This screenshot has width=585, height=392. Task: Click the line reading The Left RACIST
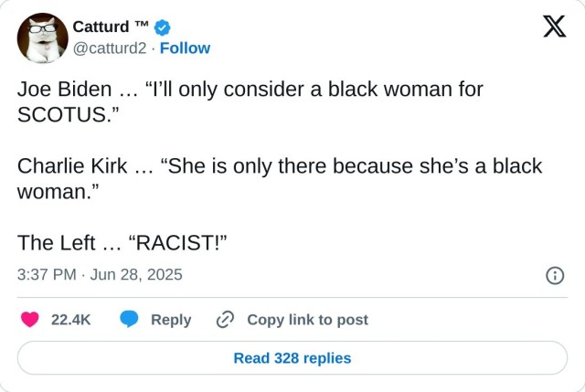tap(122, 242)
